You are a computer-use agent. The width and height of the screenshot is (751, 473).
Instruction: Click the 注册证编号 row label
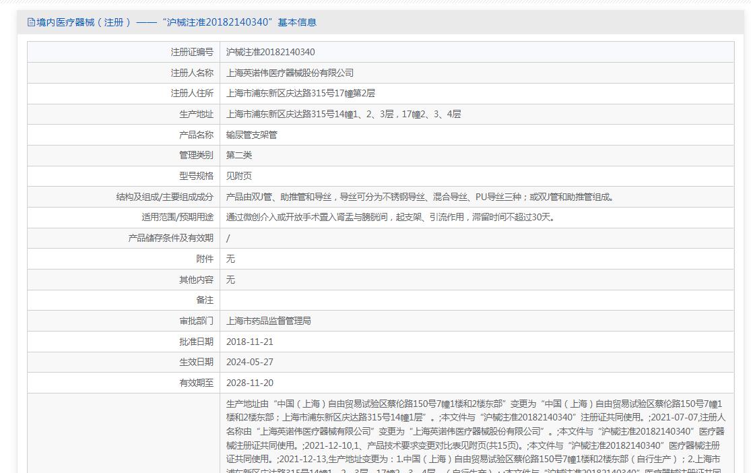(x=192, y=53)
